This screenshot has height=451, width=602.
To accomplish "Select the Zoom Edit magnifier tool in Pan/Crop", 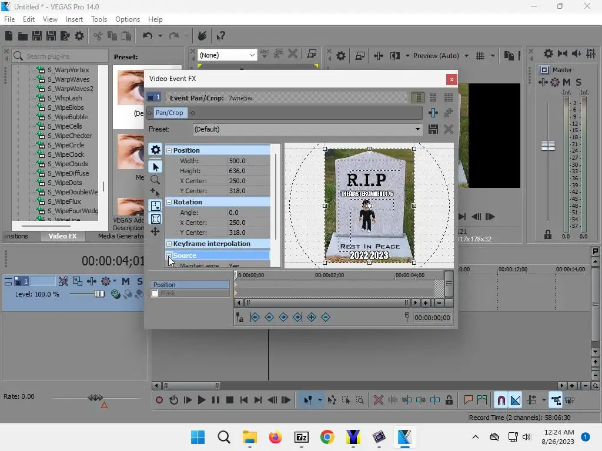I will tap(155, 180).
